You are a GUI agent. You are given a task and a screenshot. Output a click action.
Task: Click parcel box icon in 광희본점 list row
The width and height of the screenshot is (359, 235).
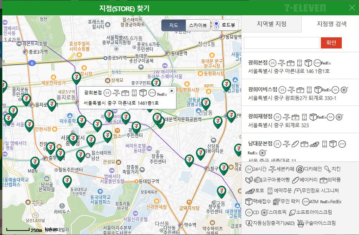coord(309,63)
